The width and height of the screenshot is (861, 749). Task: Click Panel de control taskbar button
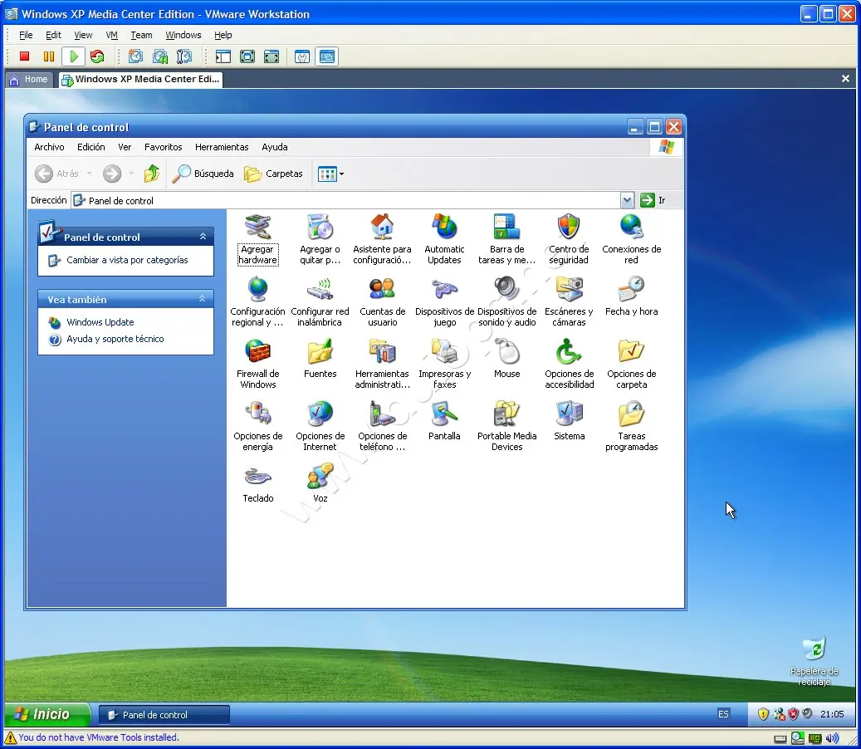click(164, 715)
